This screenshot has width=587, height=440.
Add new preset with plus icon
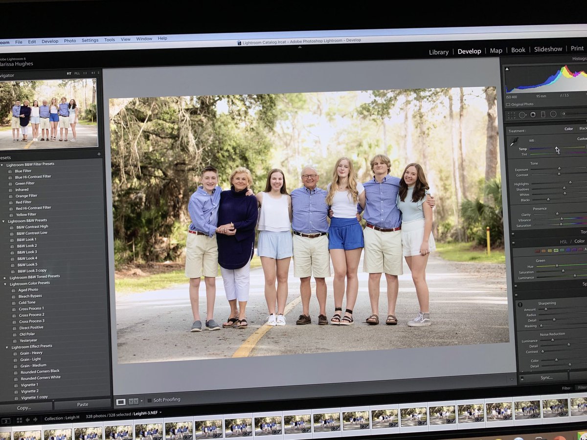click(99, 154)
